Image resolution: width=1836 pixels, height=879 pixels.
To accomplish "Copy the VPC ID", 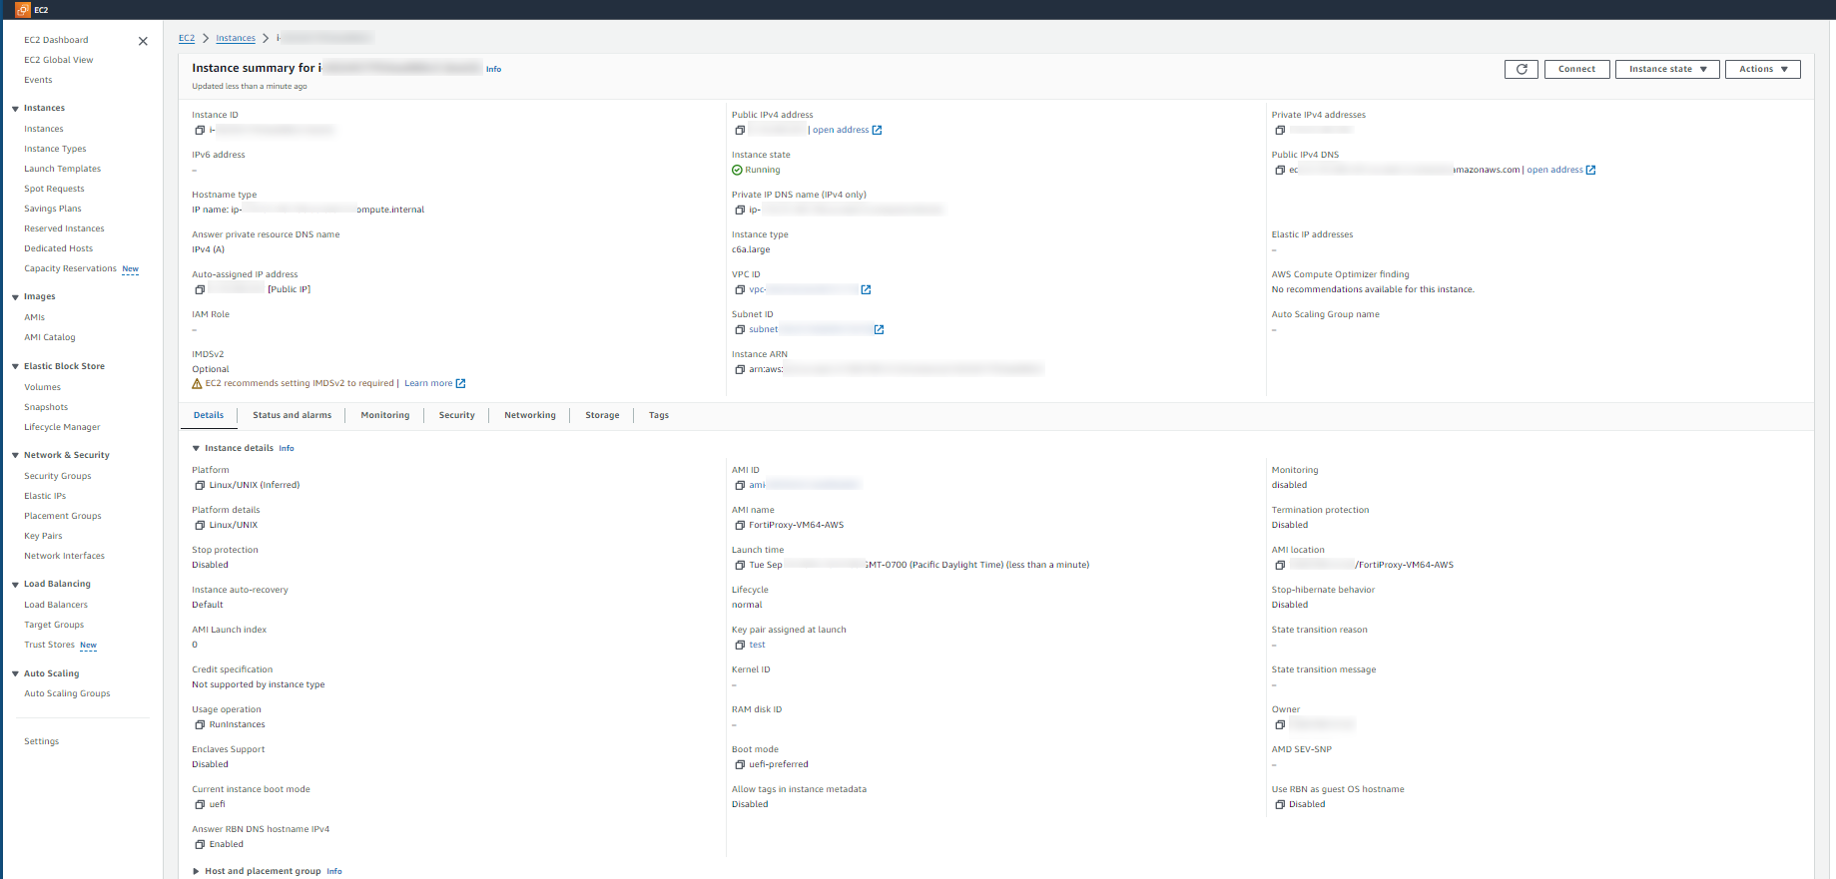I will click(x=740, y=289).
